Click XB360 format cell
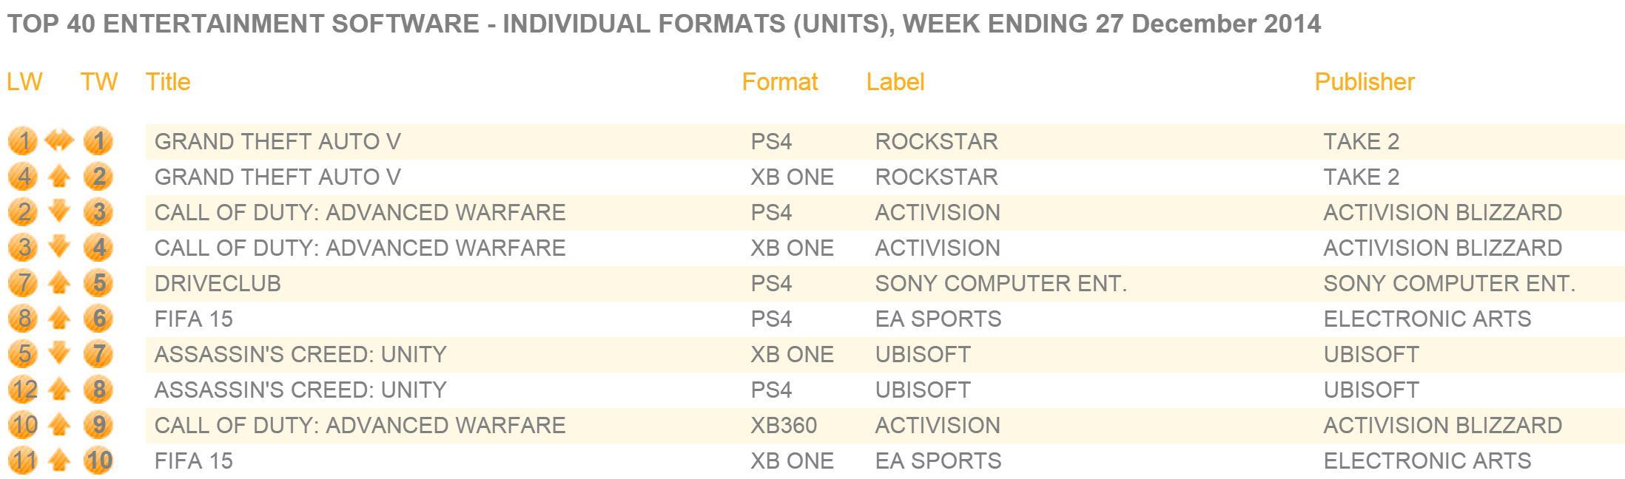The width and height of the screenshot is (1625, 479). coord(784,425)
